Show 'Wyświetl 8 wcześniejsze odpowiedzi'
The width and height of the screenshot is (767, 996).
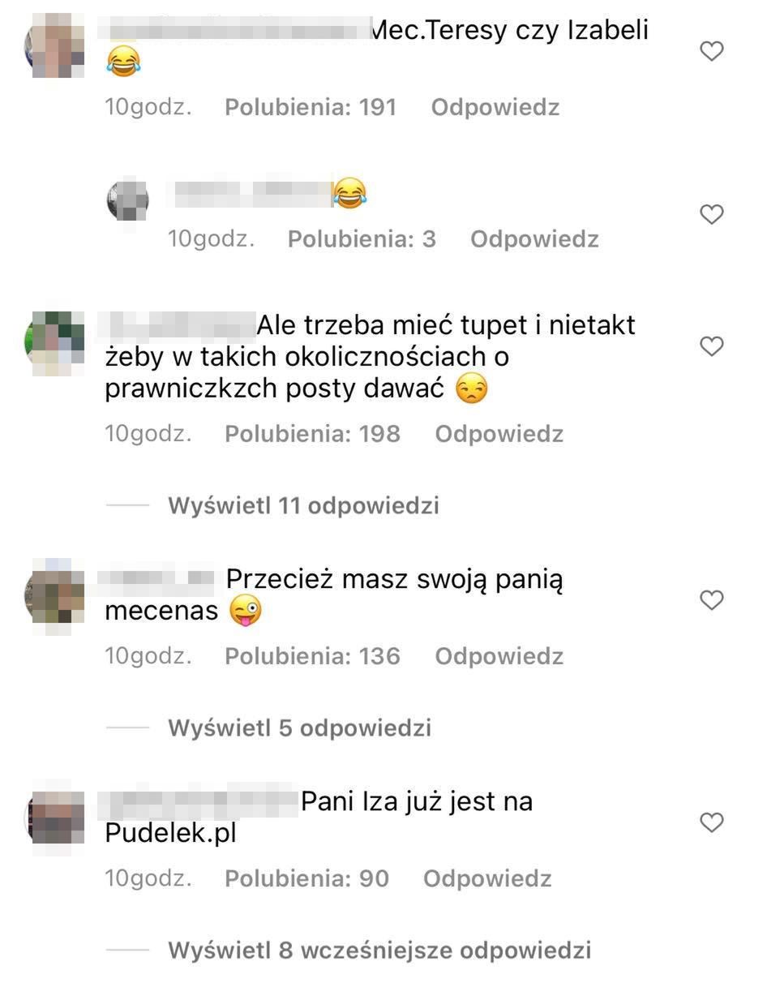click(379, 950)
